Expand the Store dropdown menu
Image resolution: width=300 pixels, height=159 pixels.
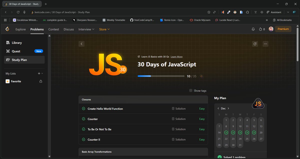point(104,29)
